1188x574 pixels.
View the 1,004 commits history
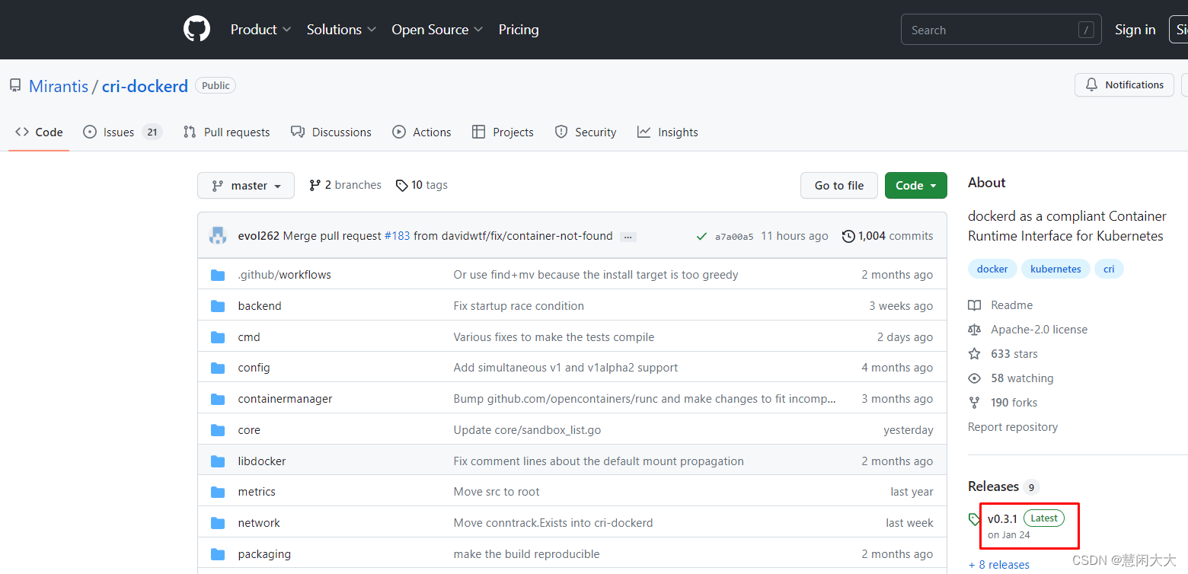tap(888, 236)
